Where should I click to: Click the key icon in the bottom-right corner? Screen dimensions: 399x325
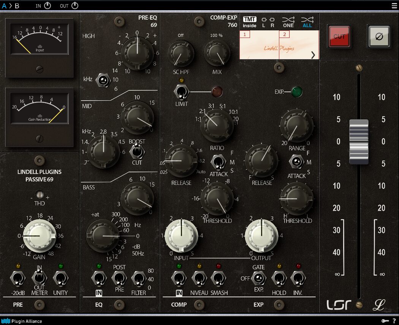(385, 321)
